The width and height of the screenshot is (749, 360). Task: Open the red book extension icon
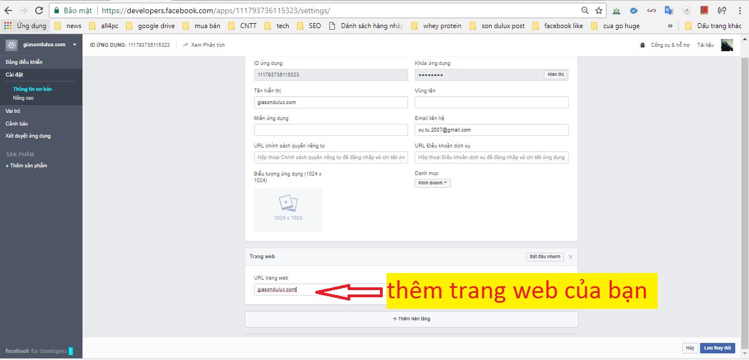704,10
